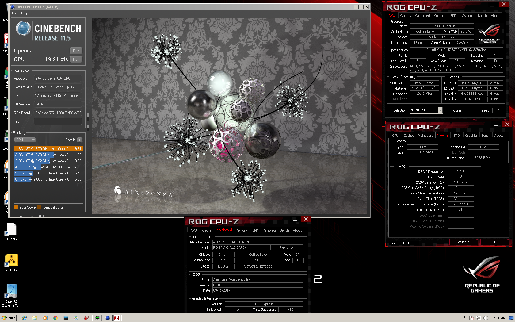Click the Intel Core i7 8700K name field
515x322 pixels.
click(x=441, y=26)
